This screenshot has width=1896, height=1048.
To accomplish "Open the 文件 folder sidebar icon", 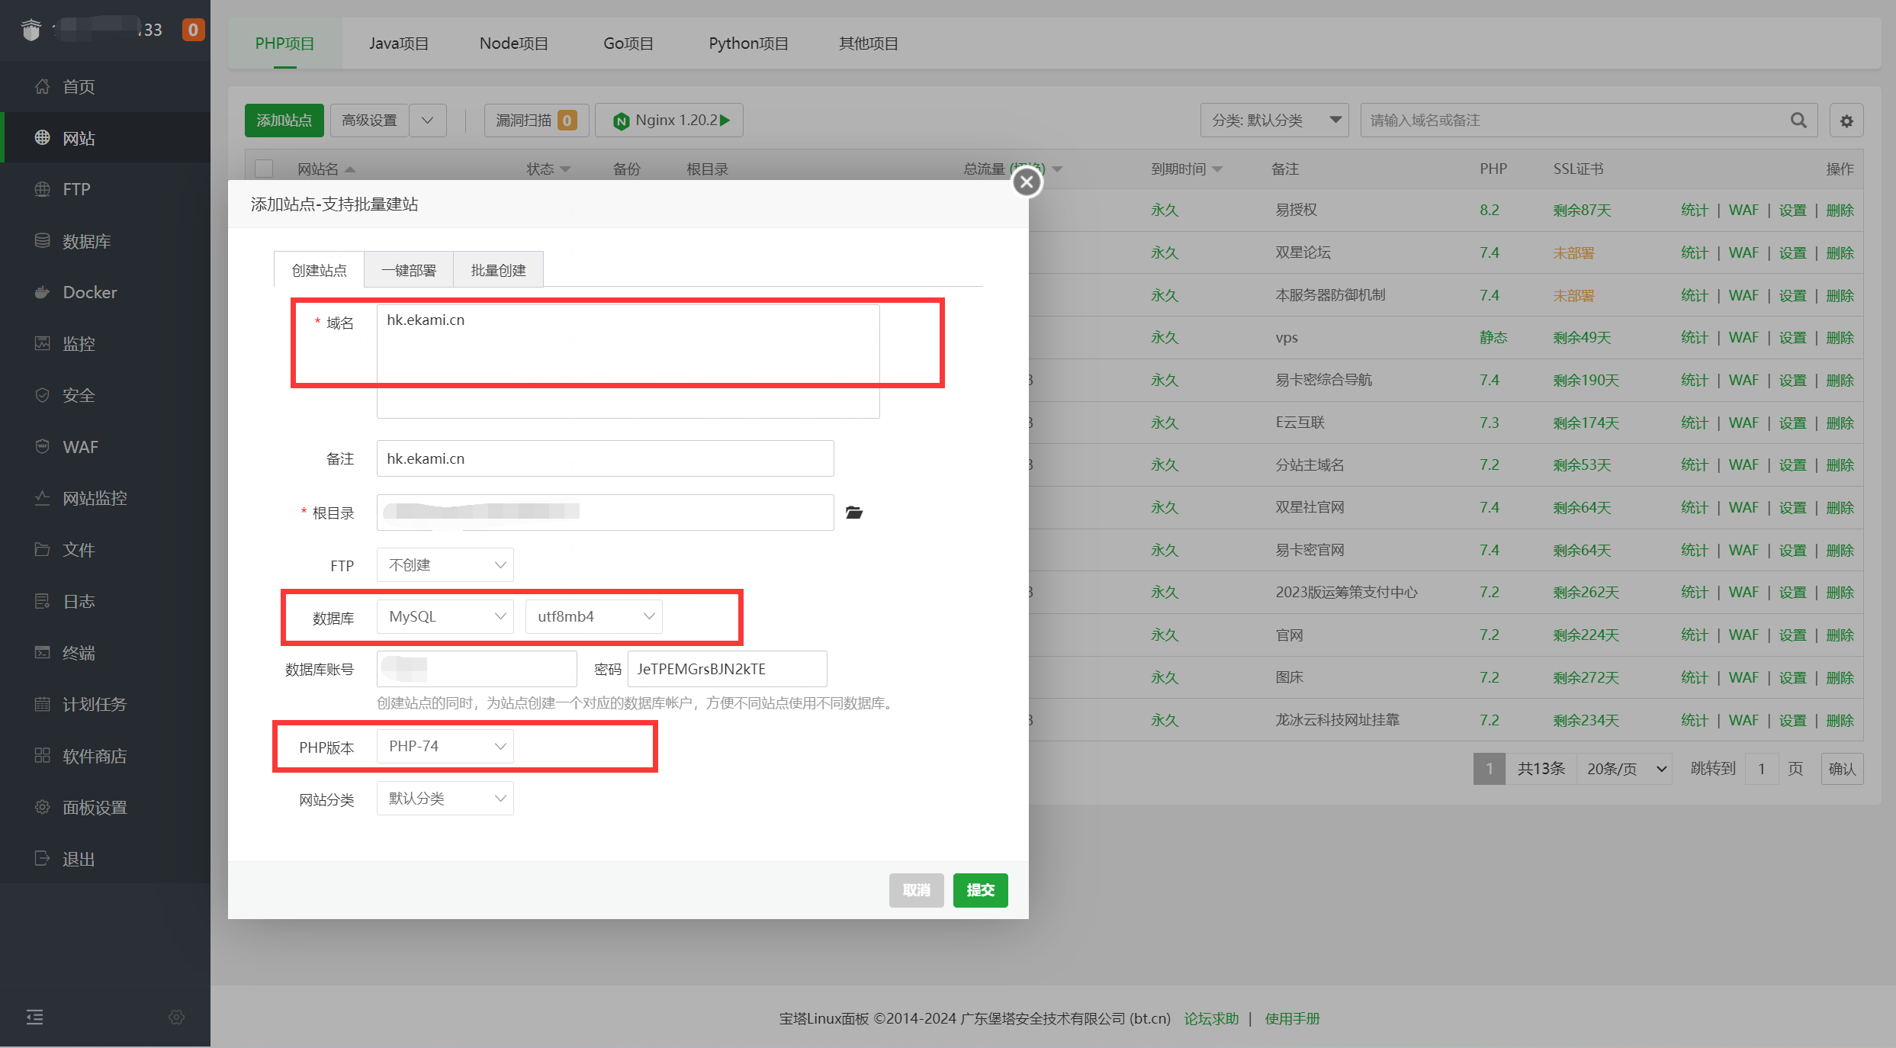I will pyautogui.click(x=43, y=549).
